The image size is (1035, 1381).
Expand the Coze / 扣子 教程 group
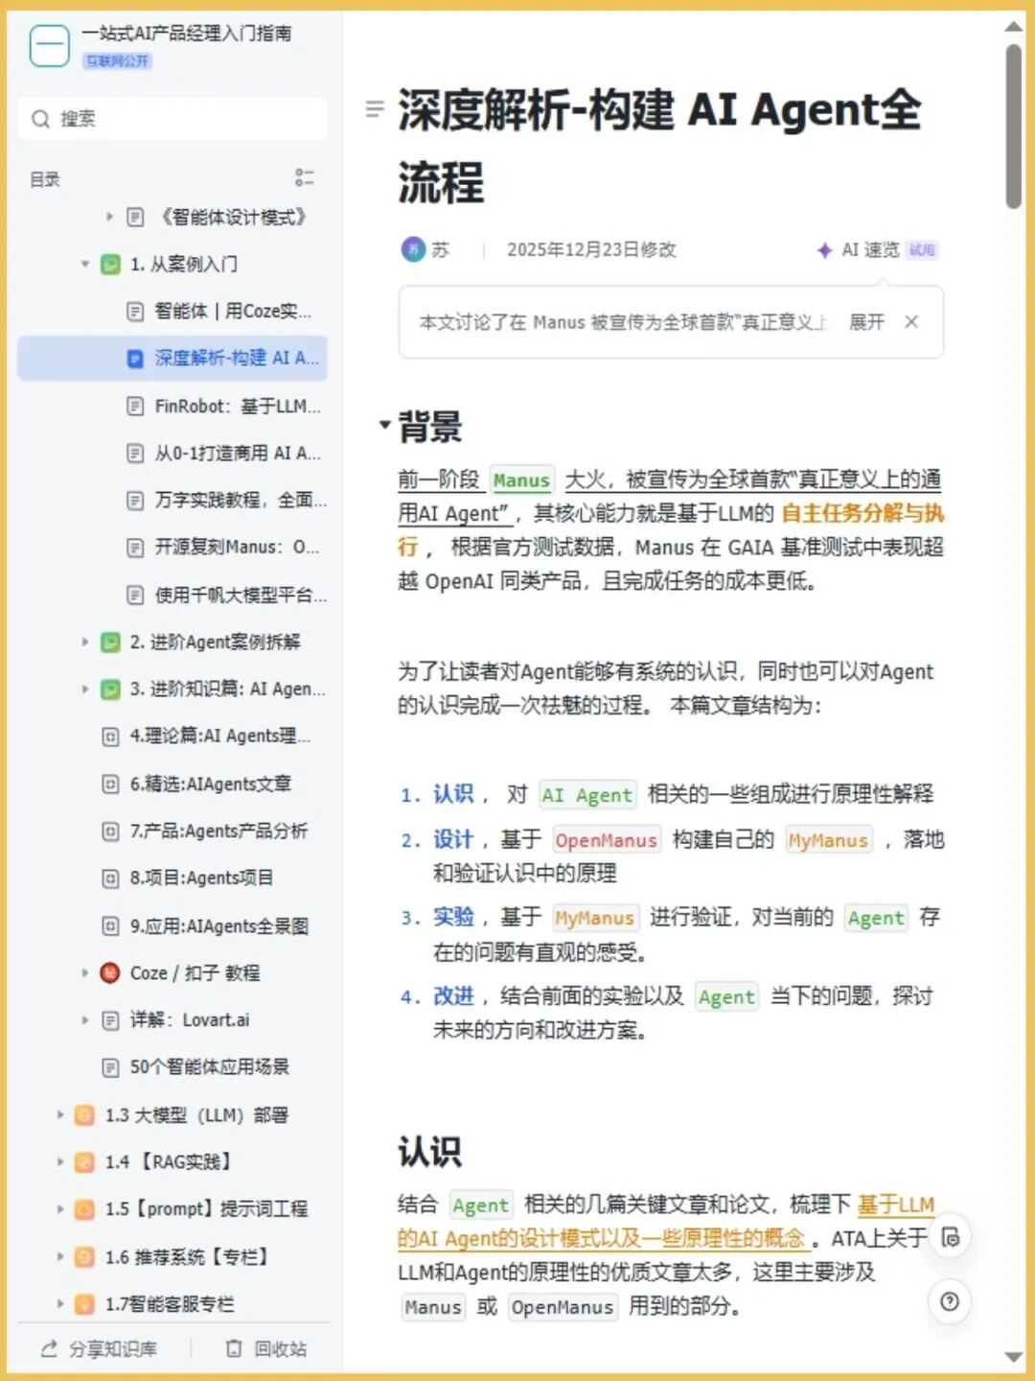pos(84,972)
